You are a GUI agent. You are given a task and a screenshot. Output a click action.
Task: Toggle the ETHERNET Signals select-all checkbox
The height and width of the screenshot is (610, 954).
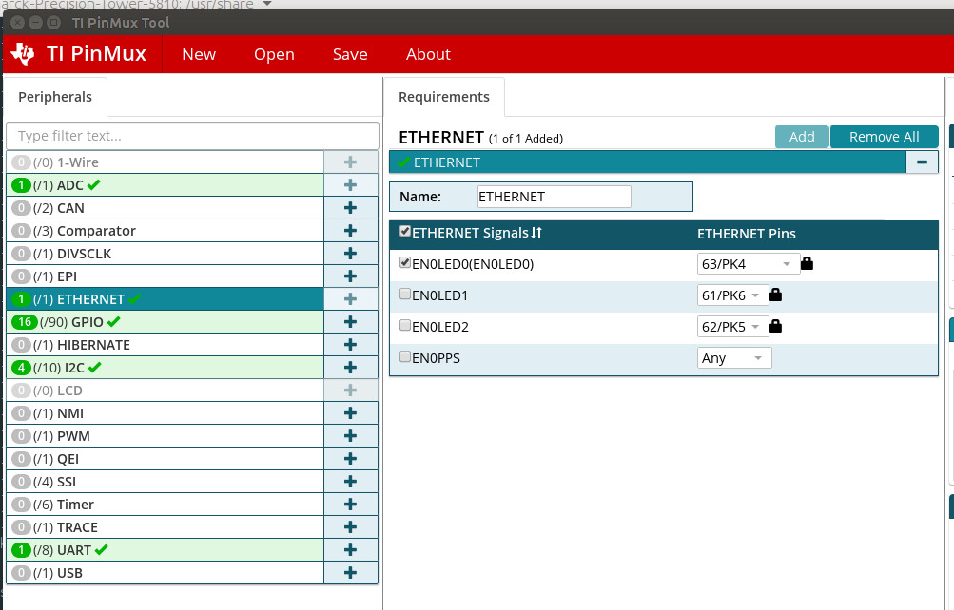pyautogui.click(x=405, y=230)
